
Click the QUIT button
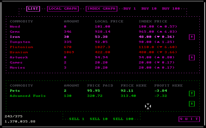click(189, 119)
